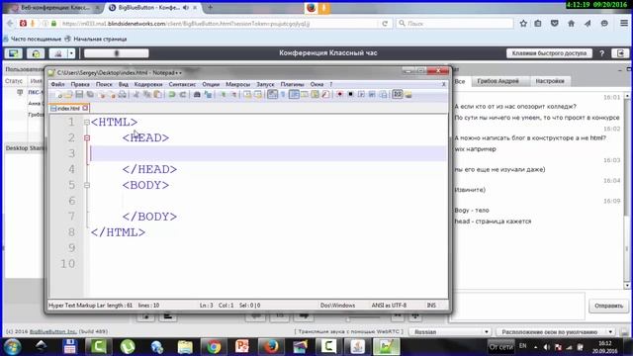The width and height of the screenshot is (633, 356).
Task: Click the </HEAD> closing tag on line 4
Action: click(149, 169)
